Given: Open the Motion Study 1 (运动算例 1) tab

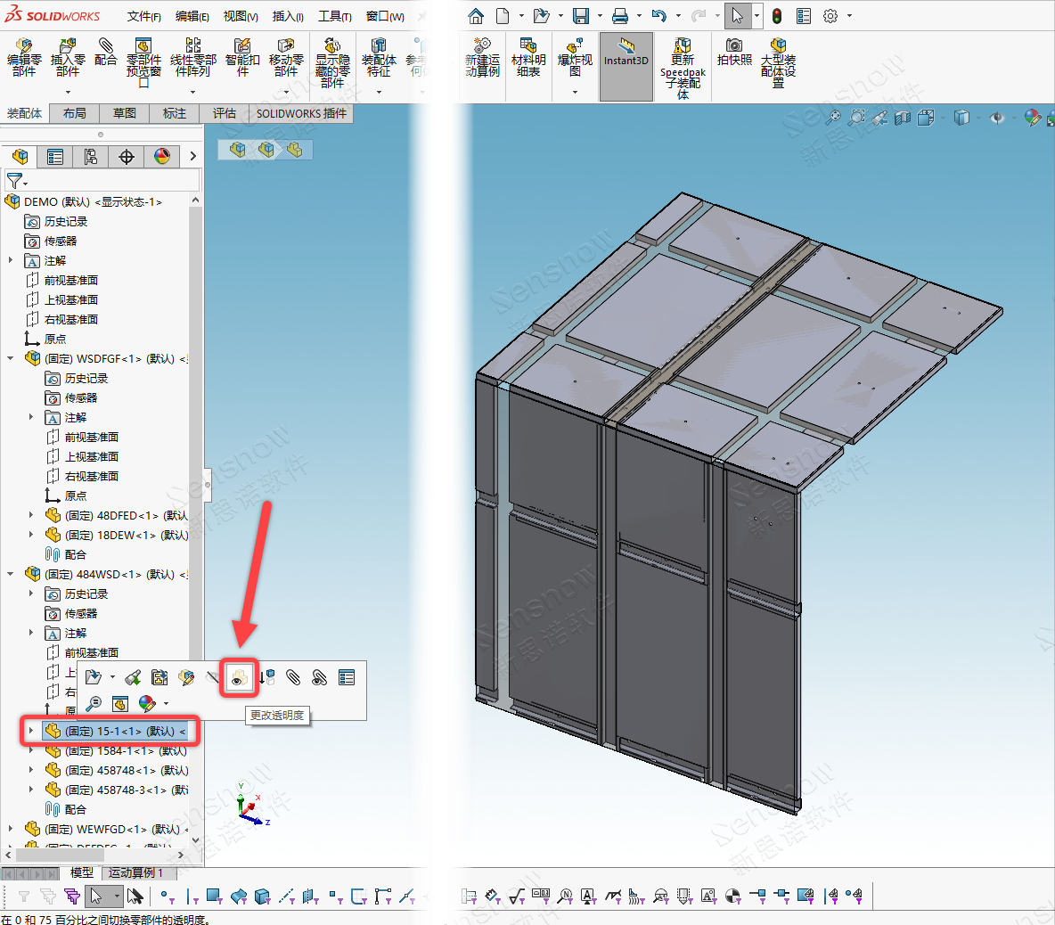Looking at the screenshot, I should (135, 873).
